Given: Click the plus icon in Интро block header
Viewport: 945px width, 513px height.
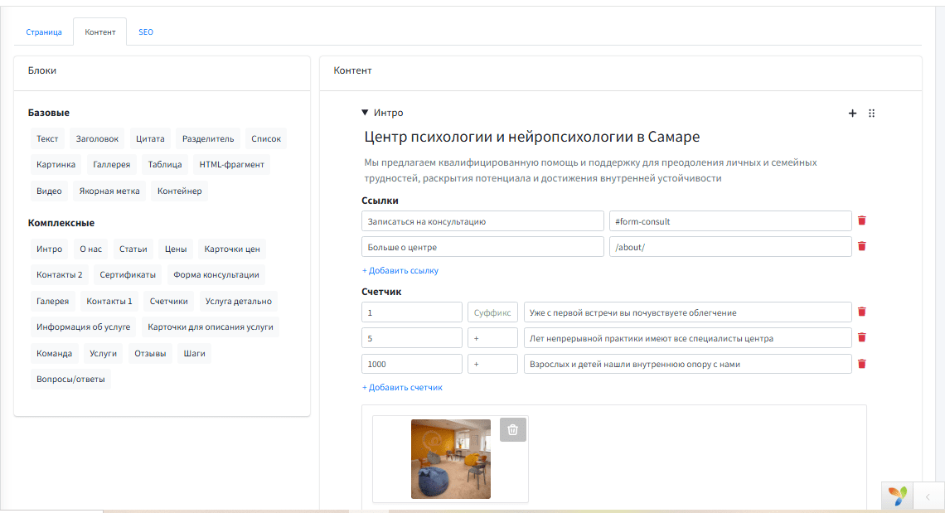Looking at the screenshot, I should [852, 114].
